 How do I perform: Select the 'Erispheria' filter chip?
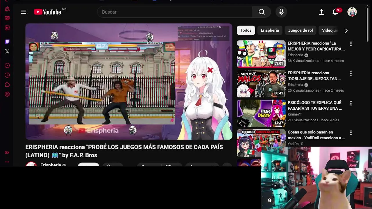(270, 30)
